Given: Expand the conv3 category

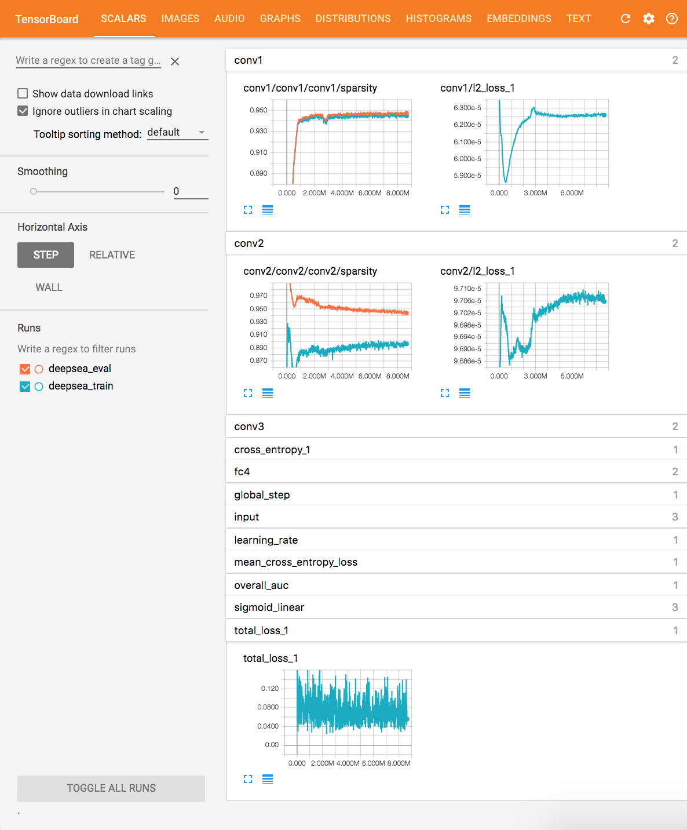Looking at the screenshot, I should coord(456,427).
